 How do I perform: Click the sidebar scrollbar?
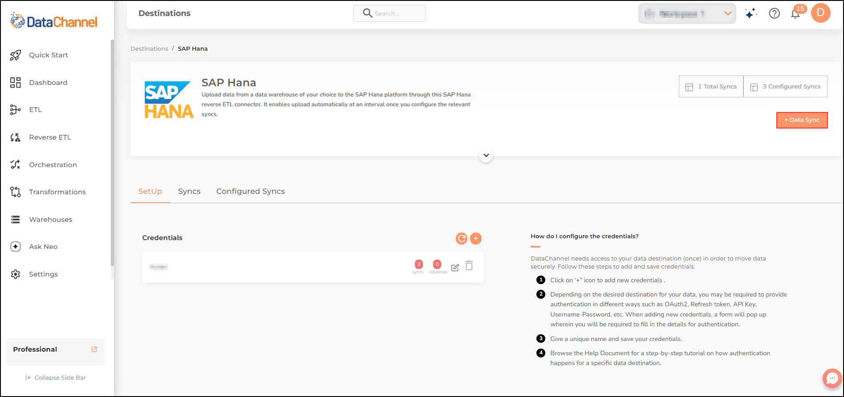coord(112,153)
